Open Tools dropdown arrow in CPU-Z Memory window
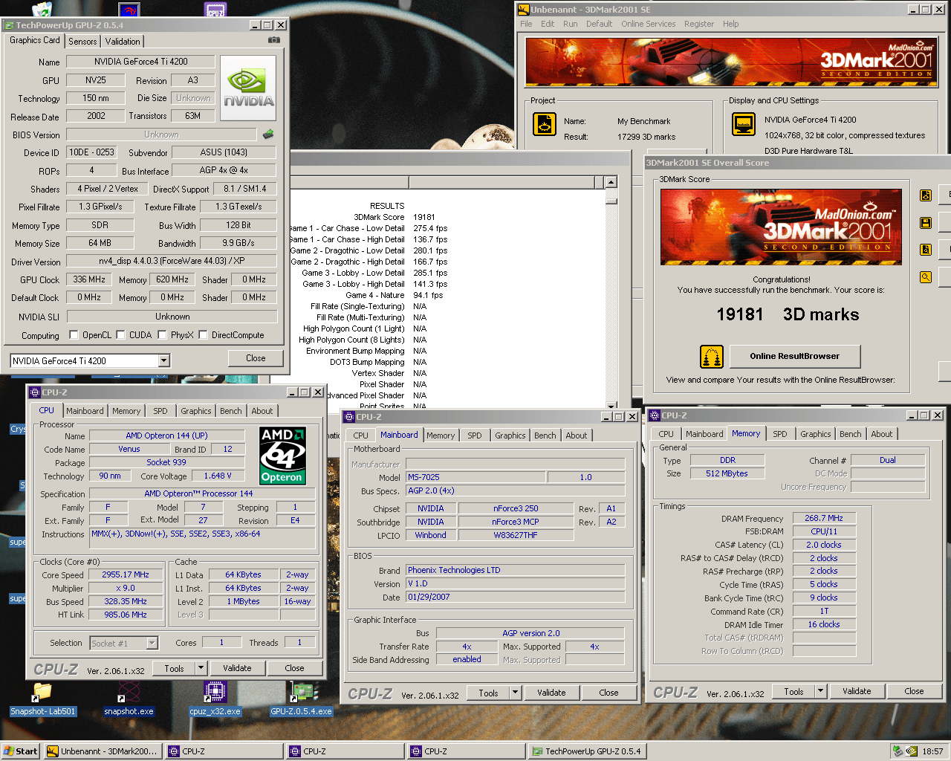Image resolution: width=951 pixels, height=761 pixels. tap(820, 691)
